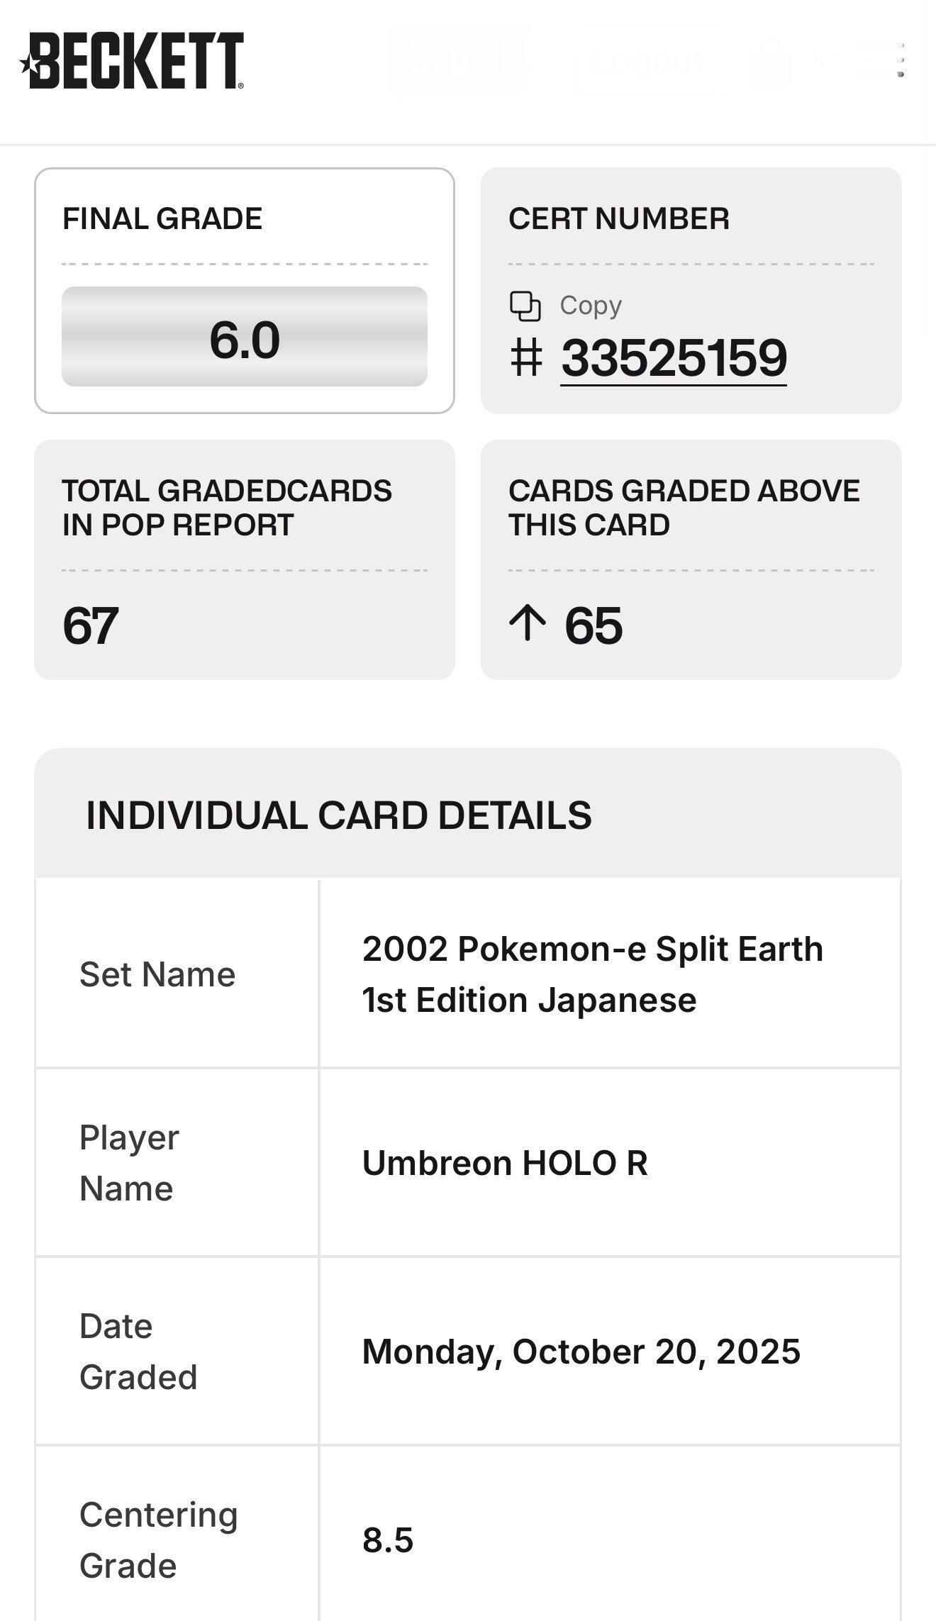
Task: Select the Umbreon HOLO R player name
Action: coord(505,1163)
